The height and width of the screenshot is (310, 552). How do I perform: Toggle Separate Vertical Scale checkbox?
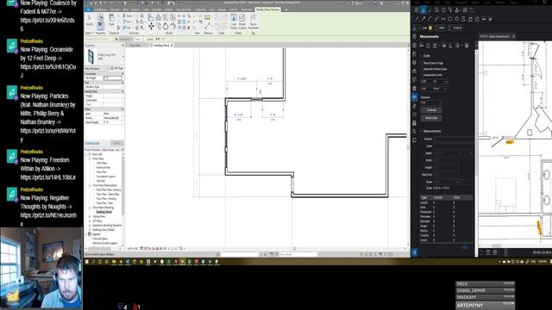(422, 69)
